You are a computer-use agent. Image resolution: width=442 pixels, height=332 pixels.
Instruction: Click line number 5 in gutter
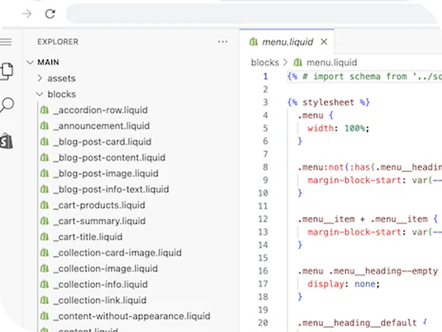tap(265, 128)
